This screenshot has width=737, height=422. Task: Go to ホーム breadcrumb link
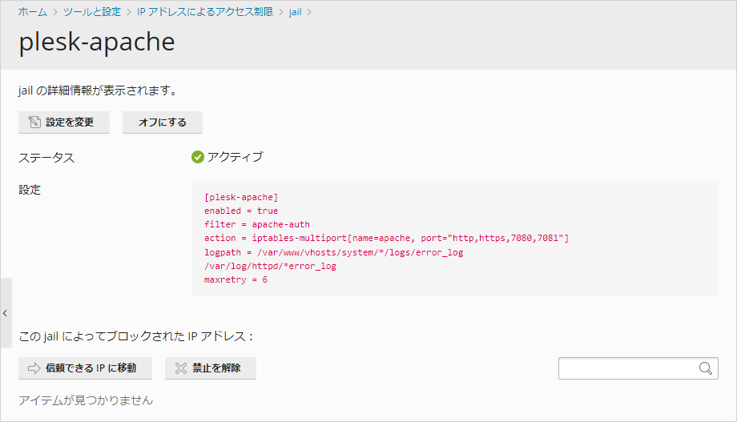click(x=32, y=12)
